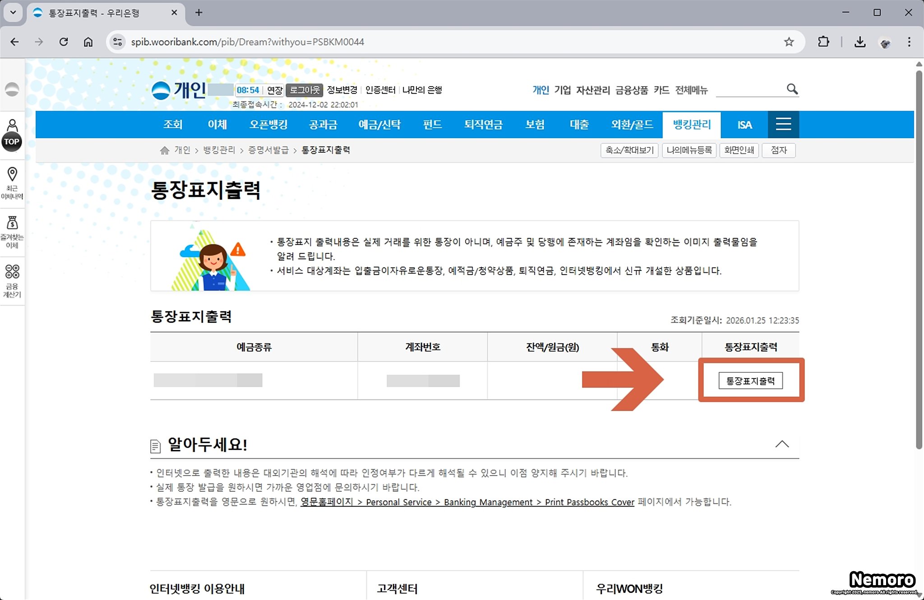The height and width of the screenshot is (600, 924).
Task: Open browser extensions puzzle icon
Action: 823,42
